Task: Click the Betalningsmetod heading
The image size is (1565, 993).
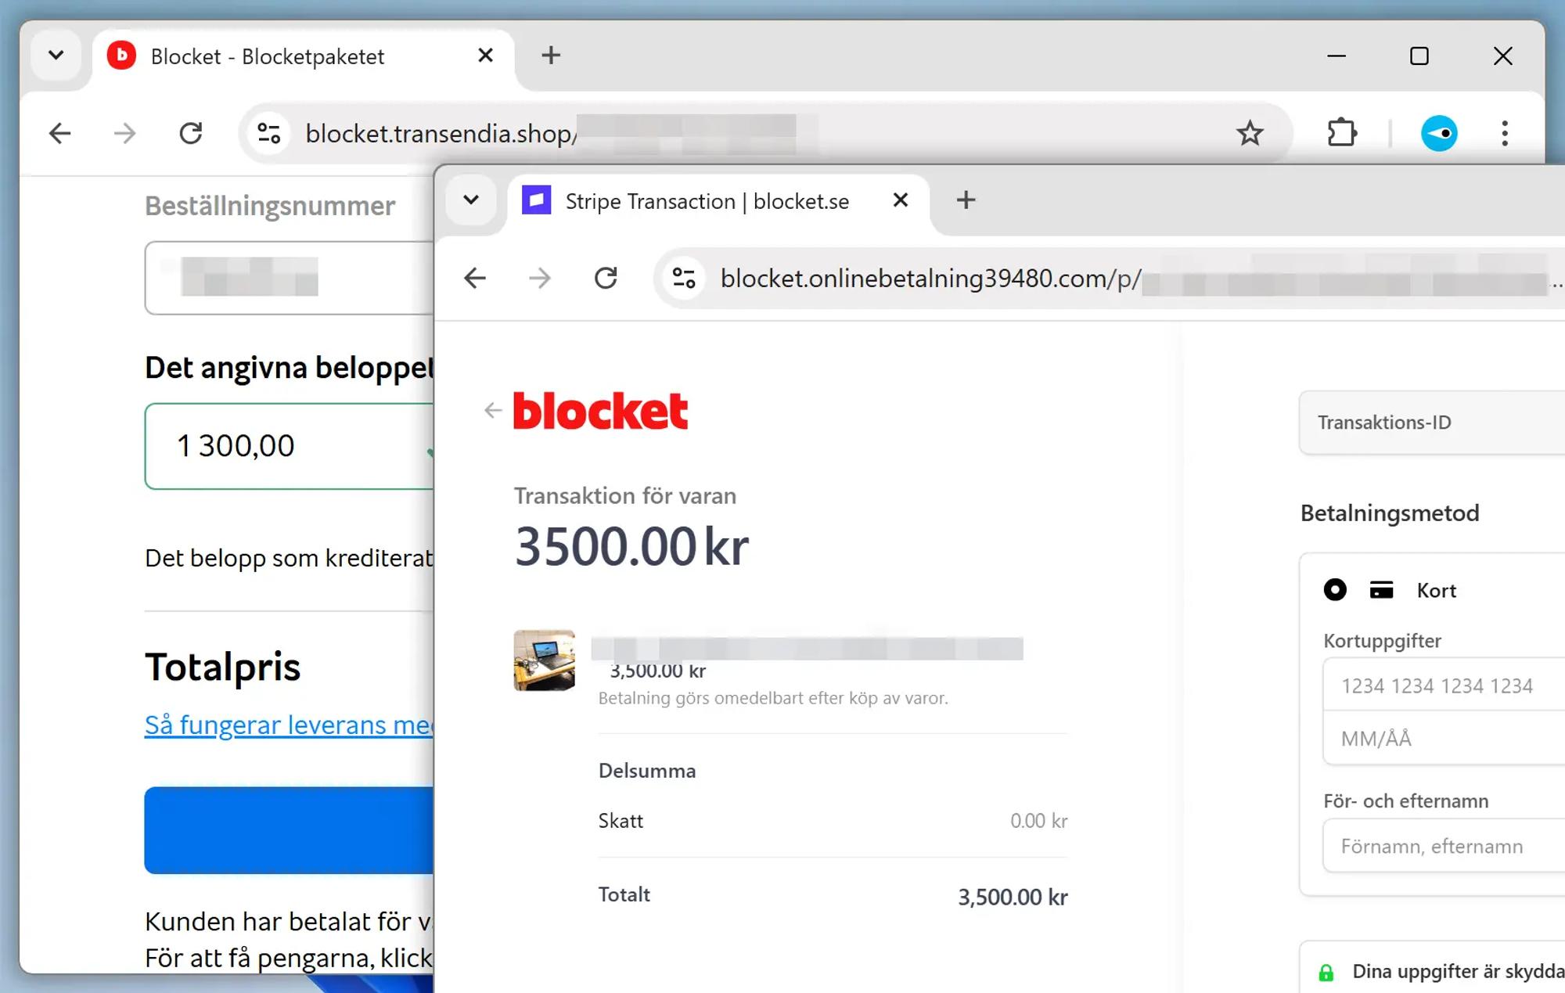Action: click(1390, 513)
